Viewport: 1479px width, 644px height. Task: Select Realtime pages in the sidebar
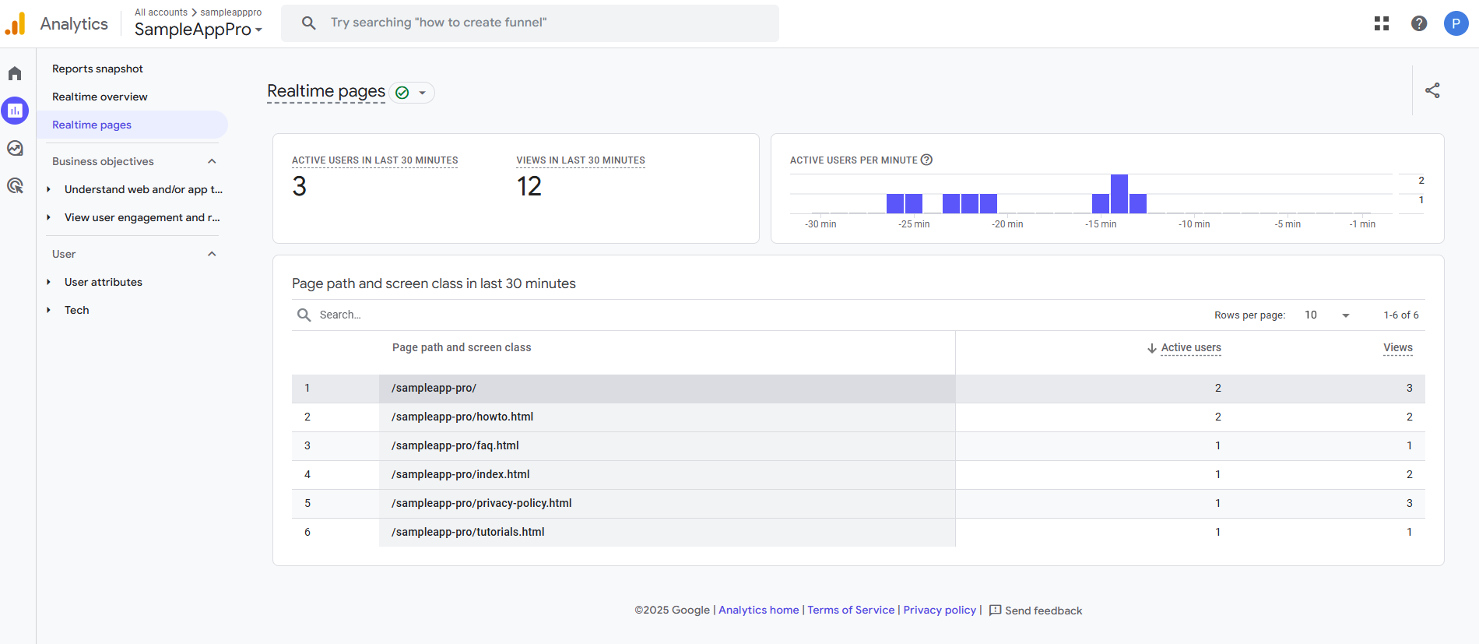click(132, 125)
